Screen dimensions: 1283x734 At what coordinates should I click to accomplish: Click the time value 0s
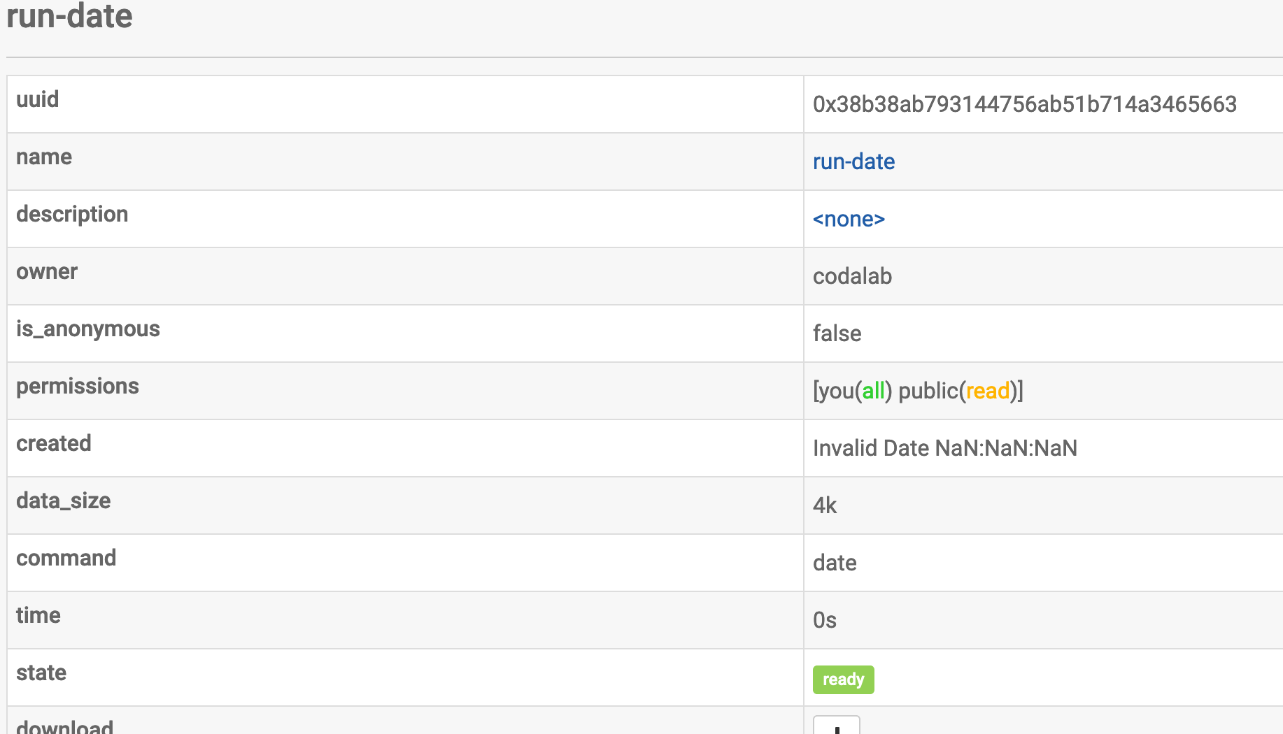click(x=825, y=620)
